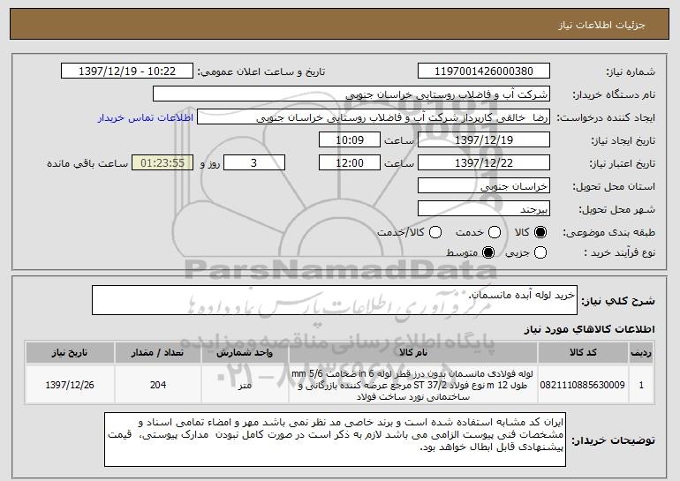This screenshot has width=680, height=481.
Task: Click row number 1 in the goods table
Action: [641, 385]
